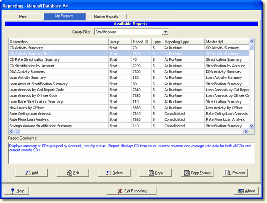Switch to the Print tab
Screen dimensions: 267x203
click(x=23, y=16)
